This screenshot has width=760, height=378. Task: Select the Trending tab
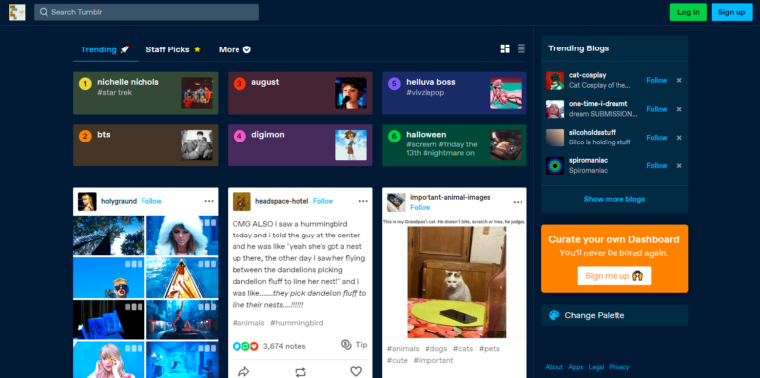pyautogui.click(x=105, y=49)
